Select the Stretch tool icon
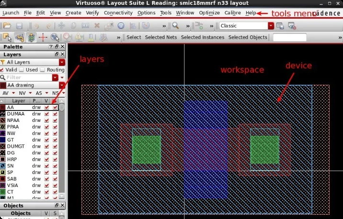 pyautogui.click(x=85, y=26)
